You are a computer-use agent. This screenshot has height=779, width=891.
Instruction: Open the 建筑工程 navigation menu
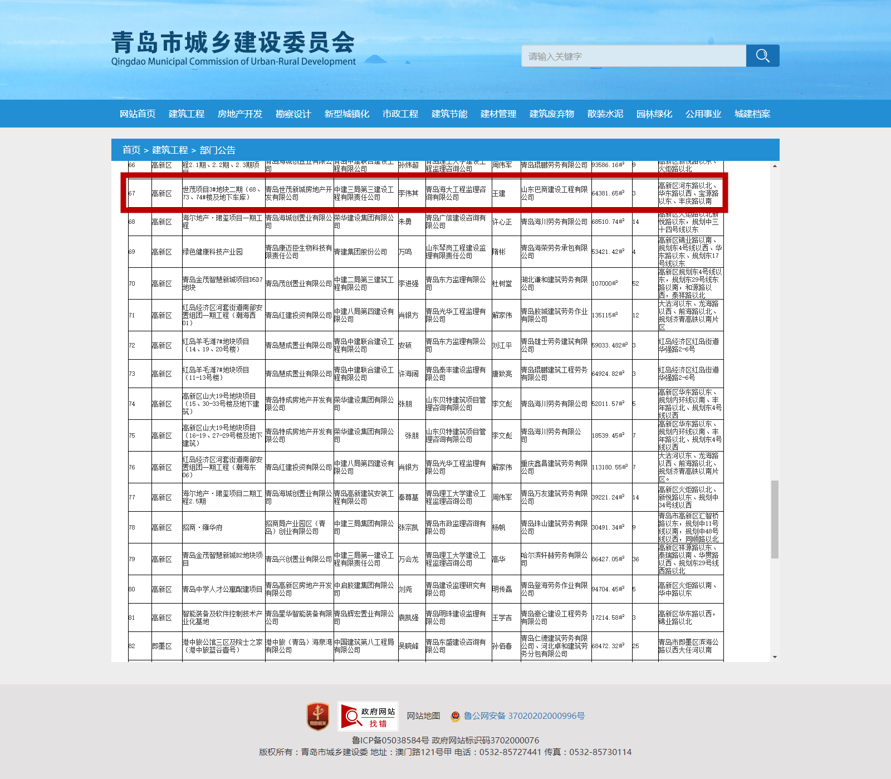point(187,114)
